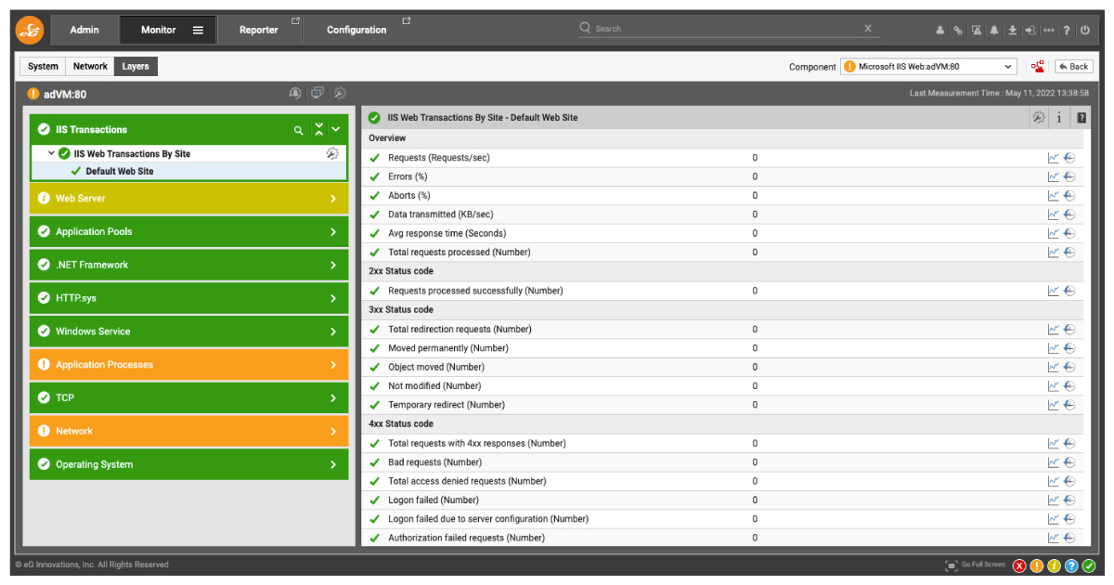Expand the TCP layer

tap(188, 398)
